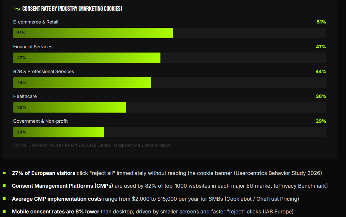
Task: Click the Financial Services 47% bar
Action: (x=170, y=58)
